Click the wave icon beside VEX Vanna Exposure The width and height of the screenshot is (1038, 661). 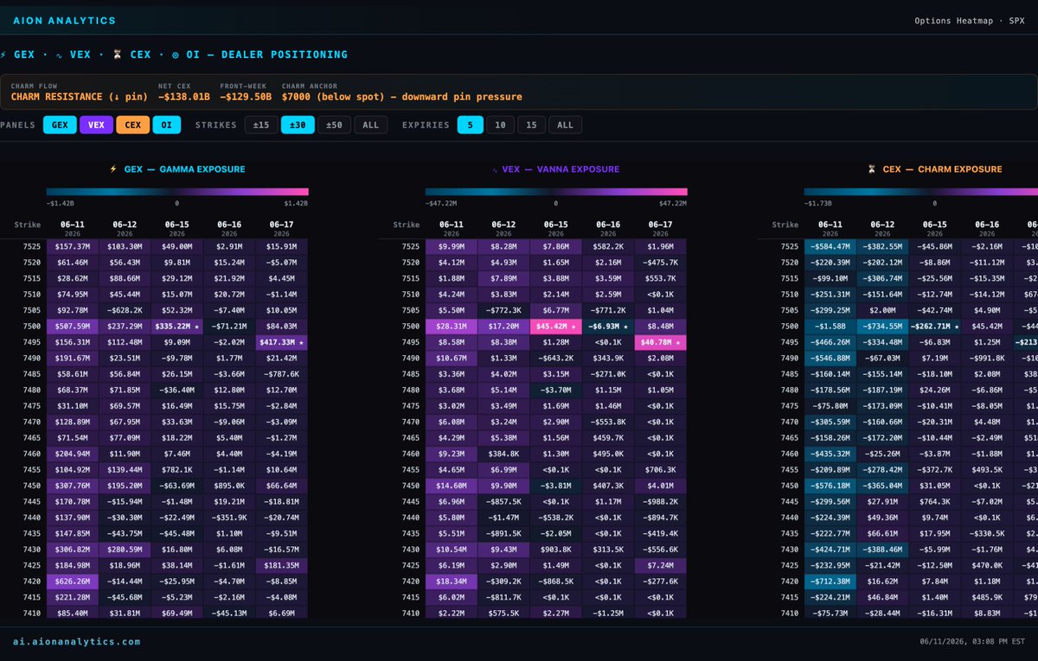pos(495,169)
